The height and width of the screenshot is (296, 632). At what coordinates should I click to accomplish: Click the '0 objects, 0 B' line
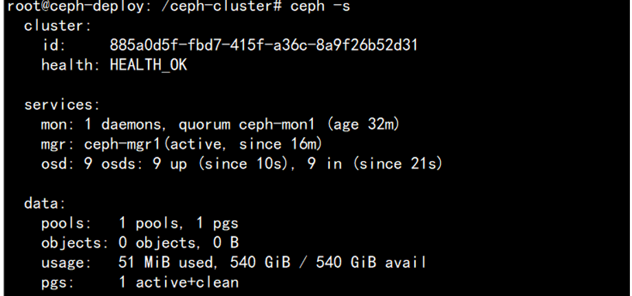[179, 243]
